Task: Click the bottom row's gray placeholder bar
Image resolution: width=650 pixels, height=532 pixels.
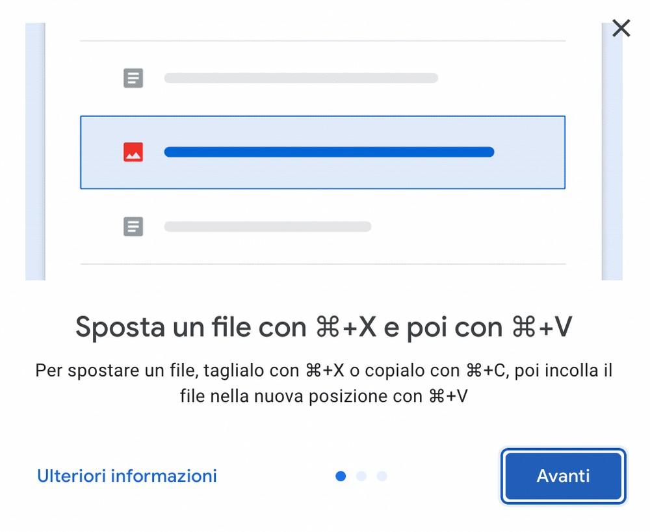Action: [267, 227]
